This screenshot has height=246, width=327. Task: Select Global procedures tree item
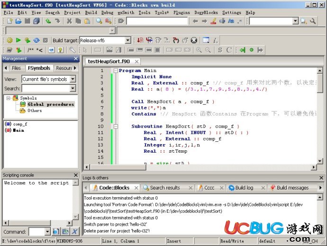point(51,104)
